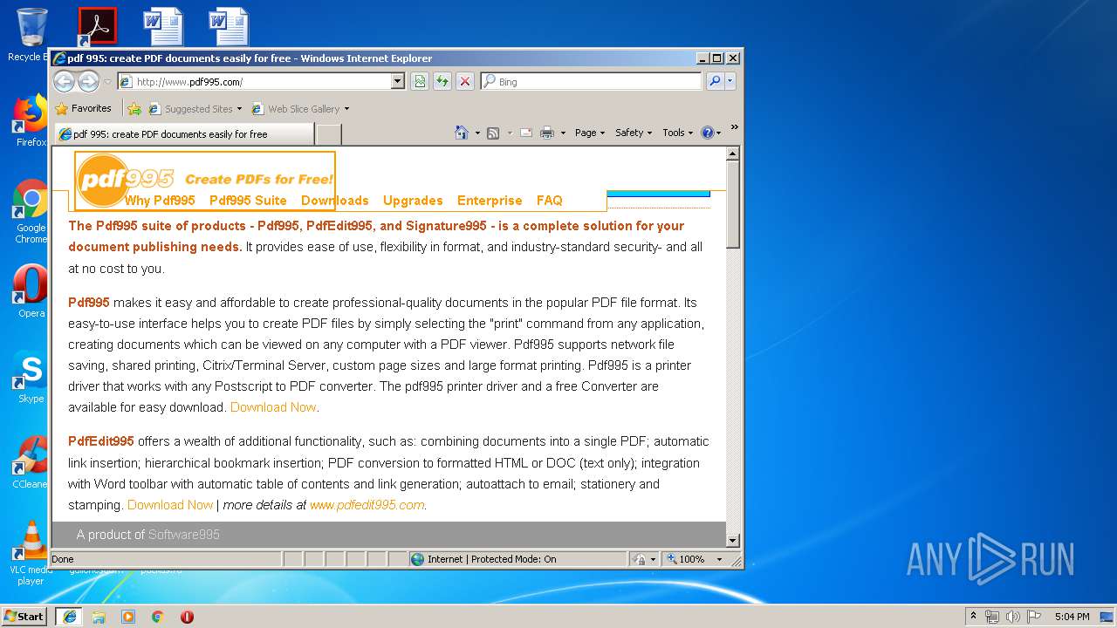Focus the Bing search box

click(x=591, y=81)
